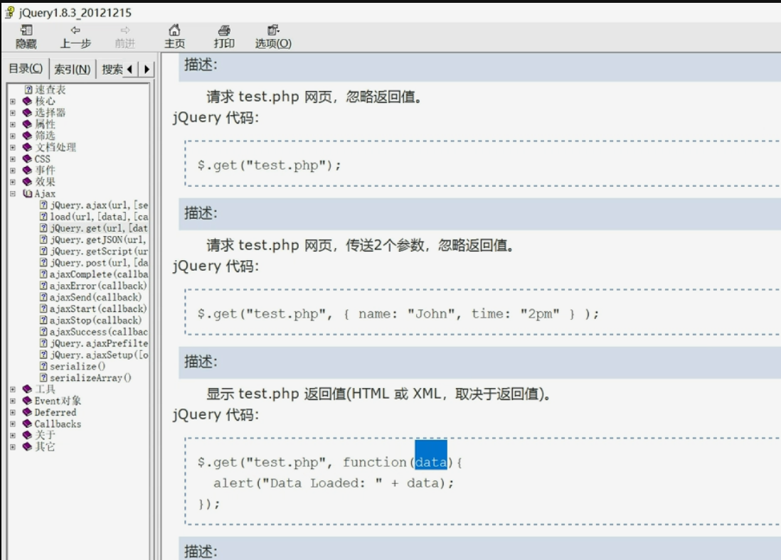Open the 主页 (Home) toolbar icon

click(174, 37)
